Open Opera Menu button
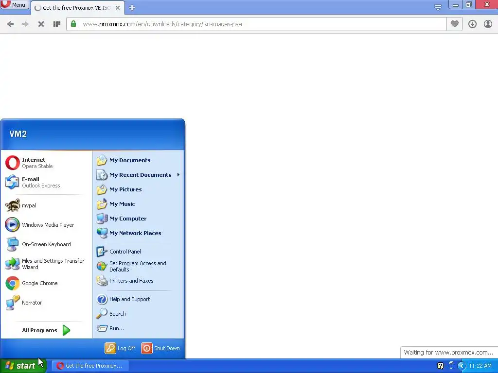This screenshot has height=373, width=498. tap(15, 4)
